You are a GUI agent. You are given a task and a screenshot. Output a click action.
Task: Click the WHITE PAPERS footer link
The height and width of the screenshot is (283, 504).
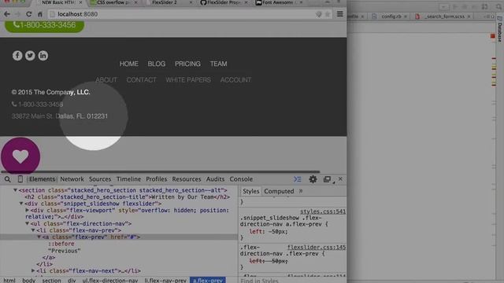(188, 80)
